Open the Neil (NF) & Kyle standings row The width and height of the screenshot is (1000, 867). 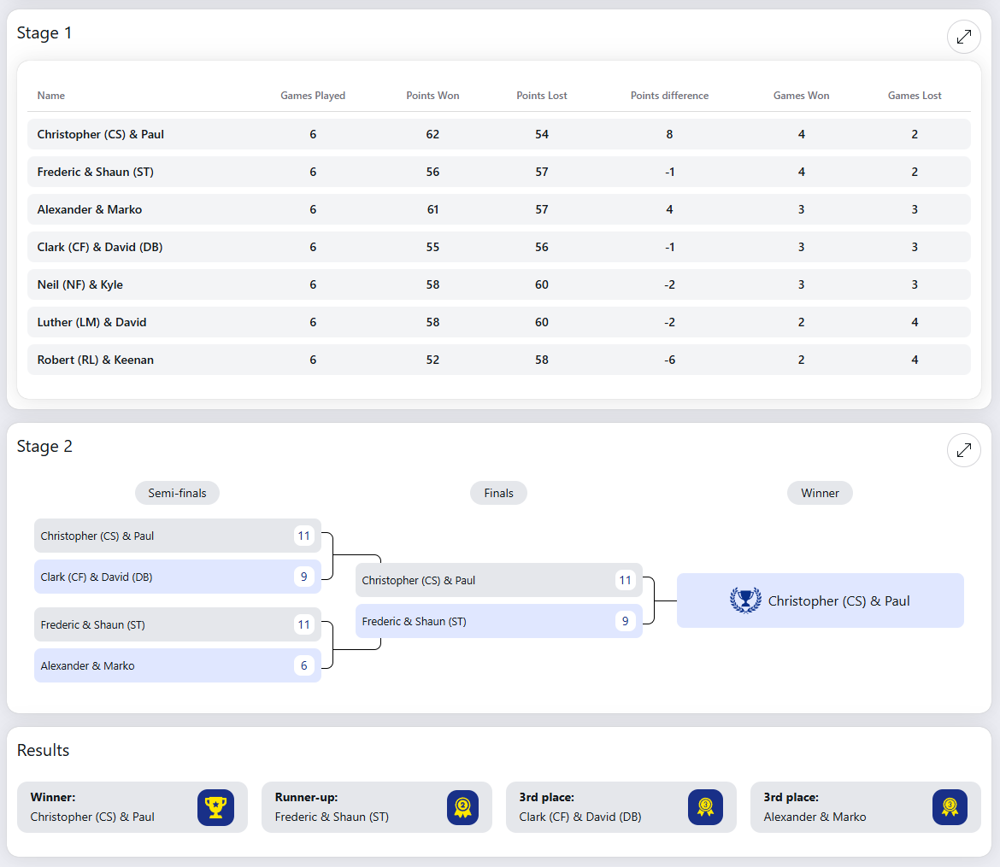click(x=498, y=284)
